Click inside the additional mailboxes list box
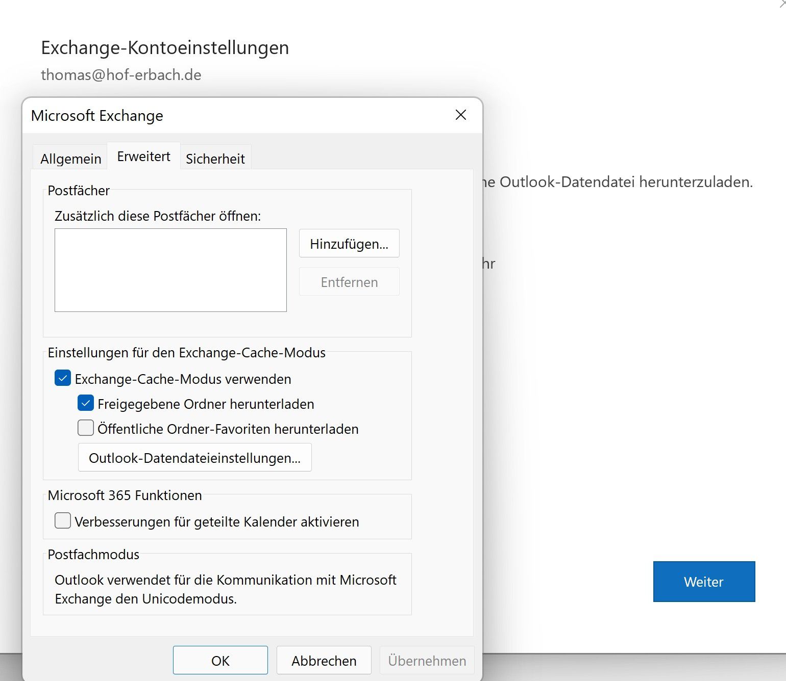This screenshot has height=681, width=786. click(170, 270)
